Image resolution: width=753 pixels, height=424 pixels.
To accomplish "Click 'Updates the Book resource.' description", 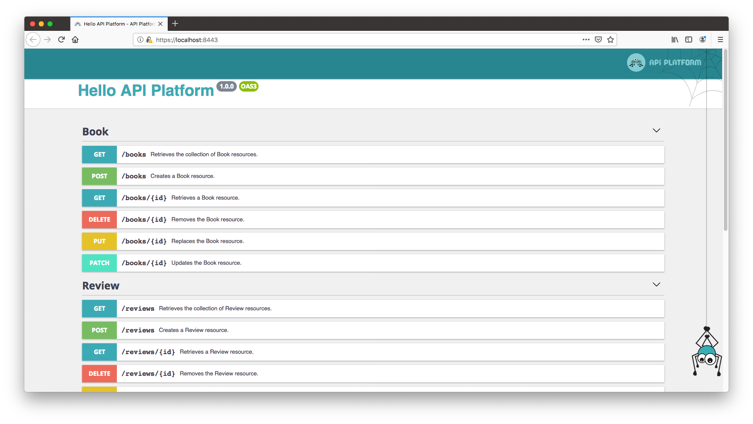I will point(206,263).
